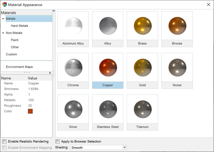Choose the Nickel material sphere
Screen dimensions: 214x152
coord(177,67)
